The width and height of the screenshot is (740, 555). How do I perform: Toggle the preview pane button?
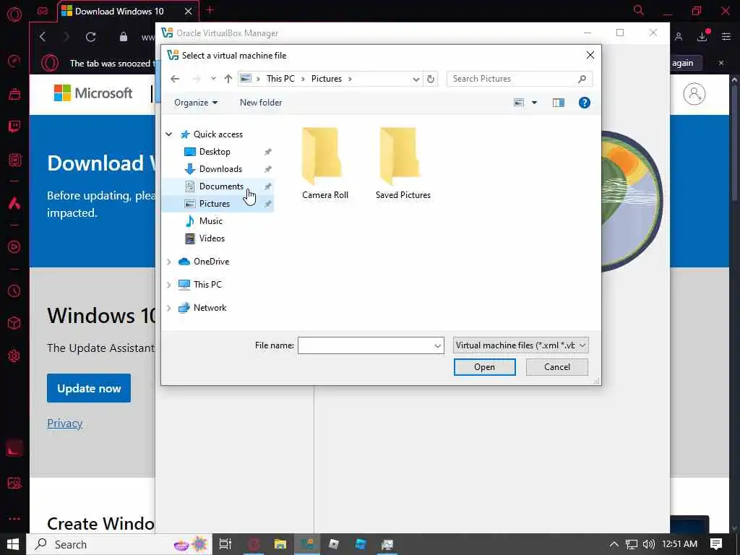pyautogui.click(x=559, y=103)
